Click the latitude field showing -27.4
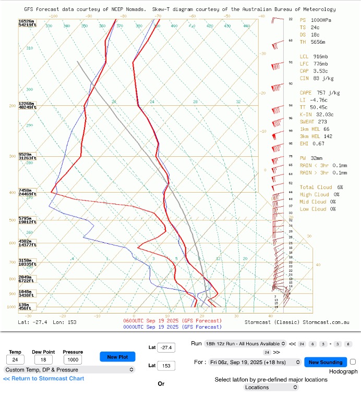361x400 pixels. click(166, 347)
